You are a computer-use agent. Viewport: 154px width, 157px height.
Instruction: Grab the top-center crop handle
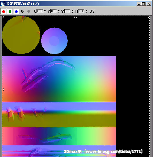click(76, 17)
